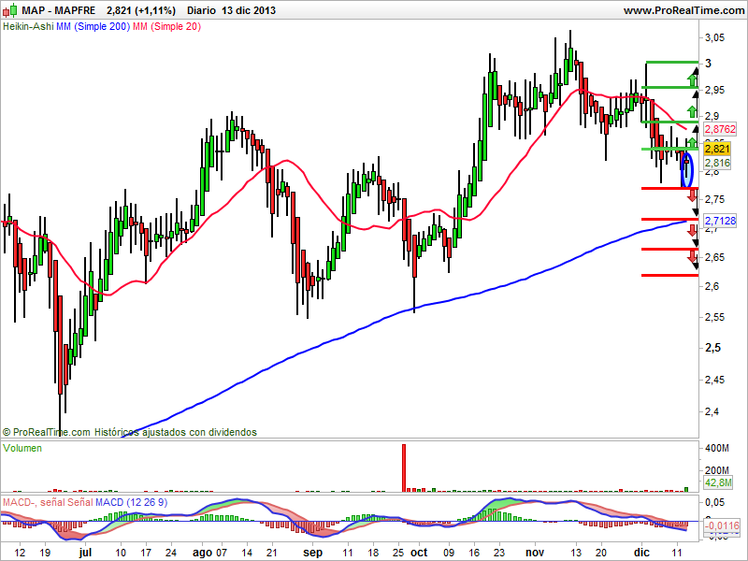This screenshot has height=561, width=748.
Task: Click the 23 date label on time axis
Action: tap(499, 553)
